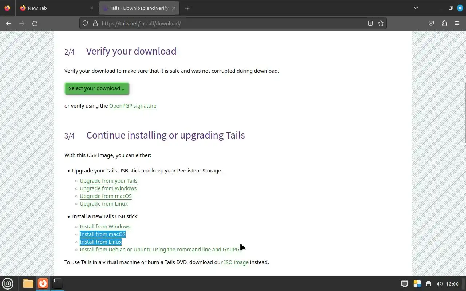Open Install from Debian or Ubuntu link
This screenshot has width=466, height=291.
[x=159, y=250]
